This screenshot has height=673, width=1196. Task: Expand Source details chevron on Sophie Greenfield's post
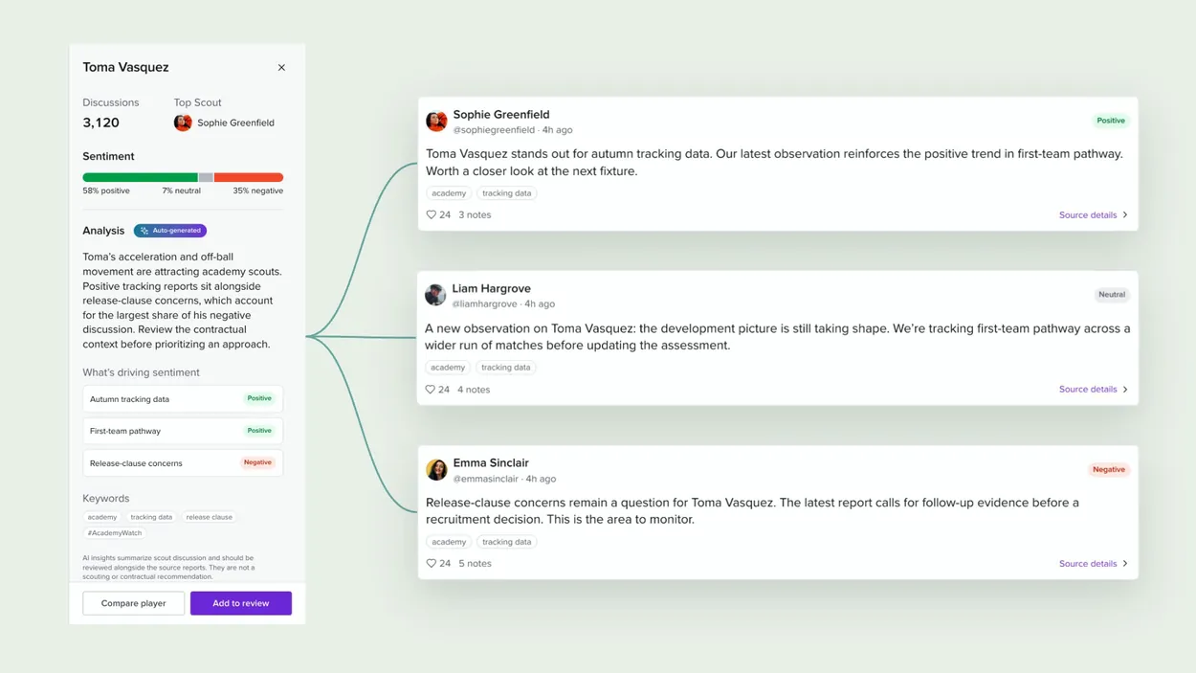click(x=1125, y=215)
